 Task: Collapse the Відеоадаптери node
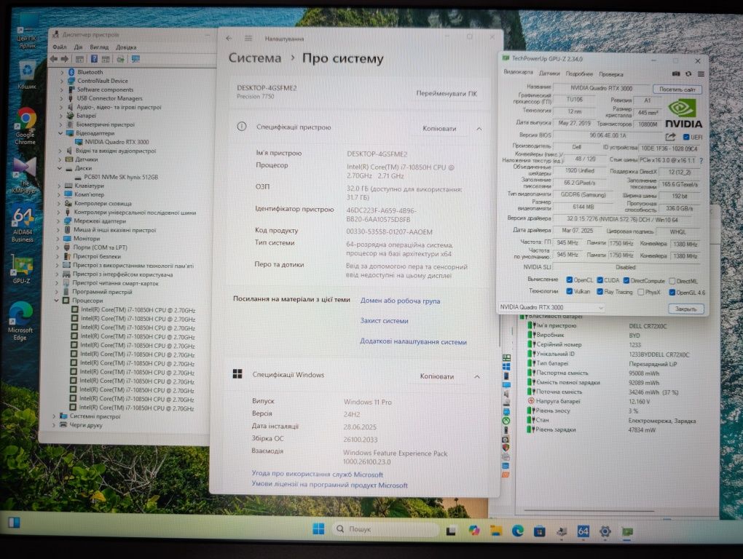point(60,133)
